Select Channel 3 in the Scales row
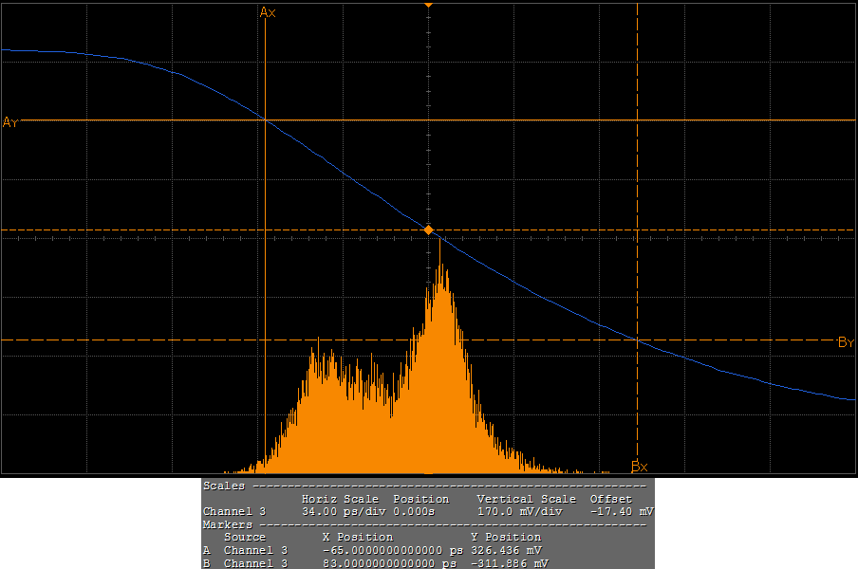 tap(233, 511)
